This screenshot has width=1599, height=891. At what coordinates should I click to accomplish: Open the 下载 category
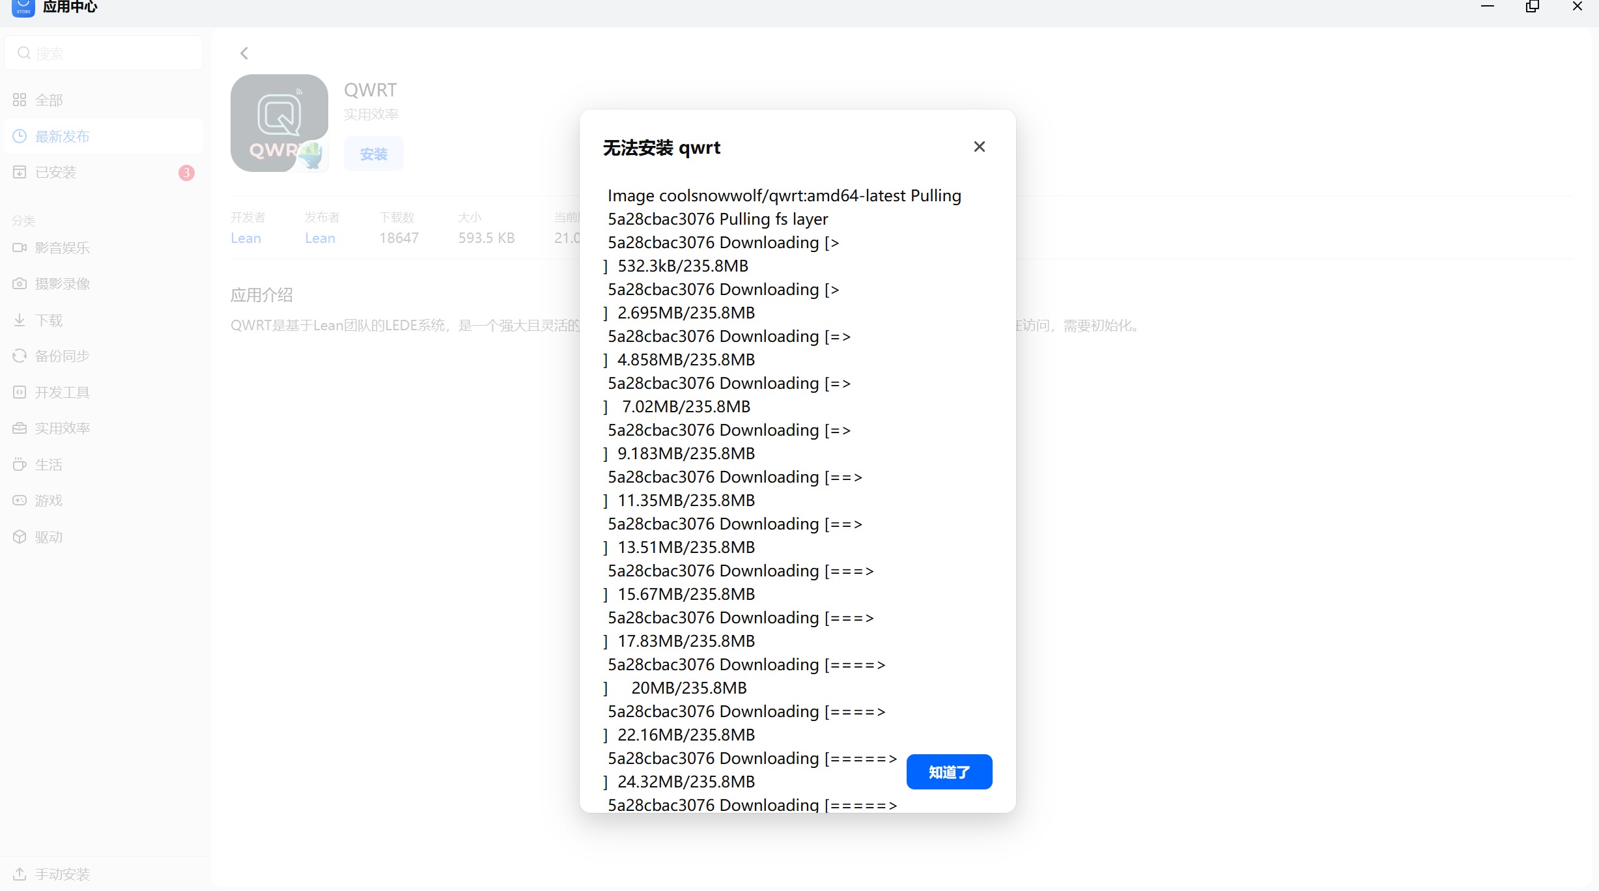48,320
